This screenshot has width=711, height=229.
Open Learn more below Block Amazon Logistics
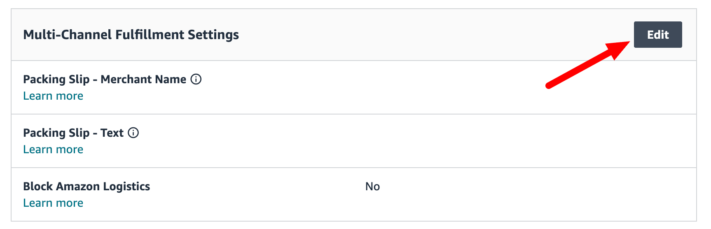[x=53, y=203]
